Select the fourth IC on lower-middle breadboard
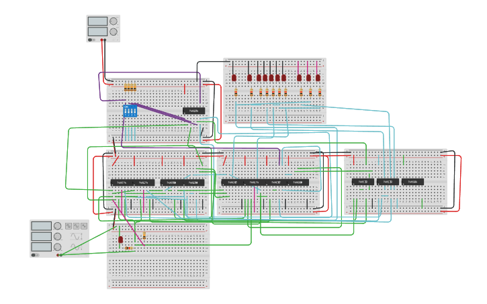 click(x=298, y=183)
